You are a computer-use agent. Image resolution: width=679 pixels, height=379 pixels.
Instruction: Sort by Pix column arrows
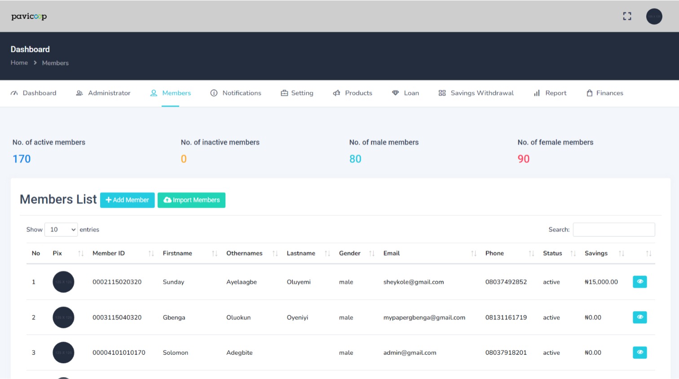coord(81,254)
